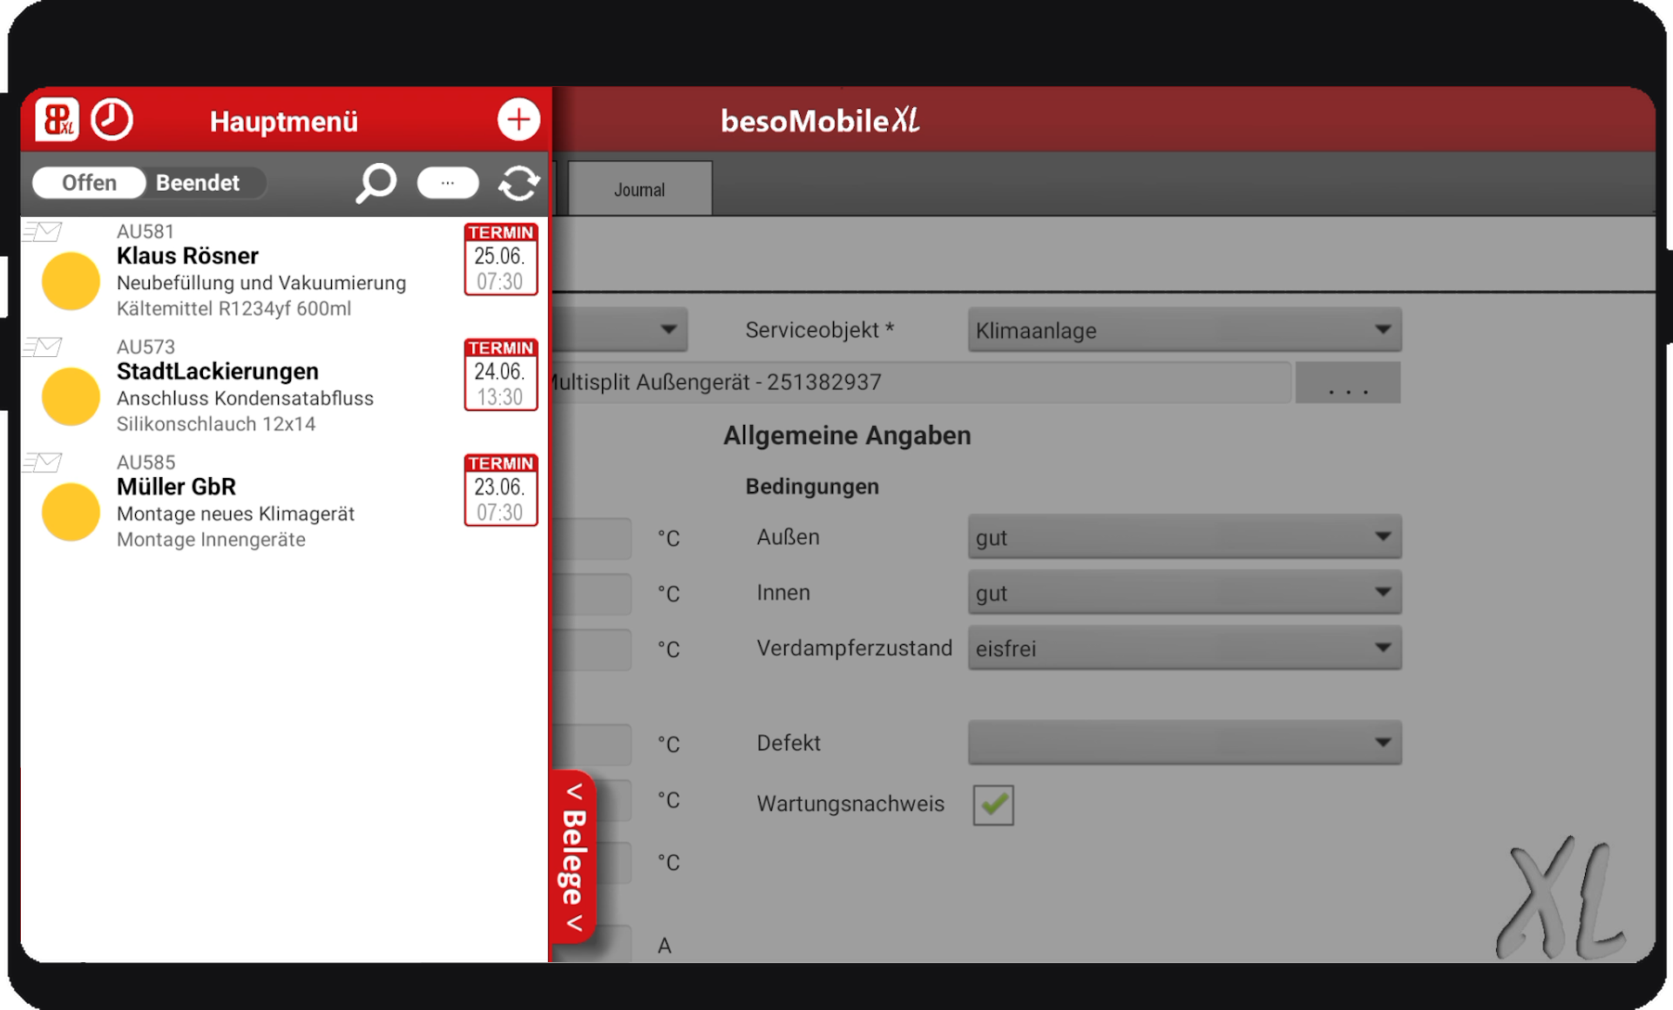The height and width of the screenshot is (1010, 1673).
Task: Click the mail icon for AU585
Action: (42, 462)
